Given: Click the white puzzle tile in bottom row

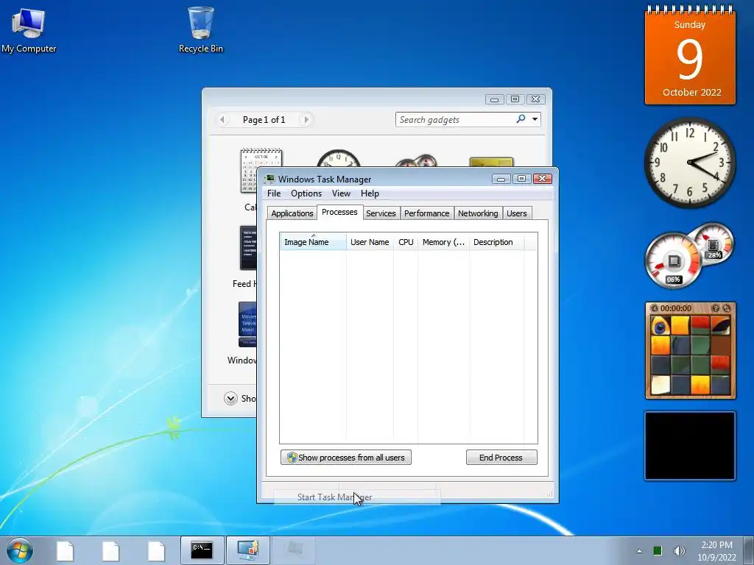Looking at the screenshot, I should [x=660, y=385].
